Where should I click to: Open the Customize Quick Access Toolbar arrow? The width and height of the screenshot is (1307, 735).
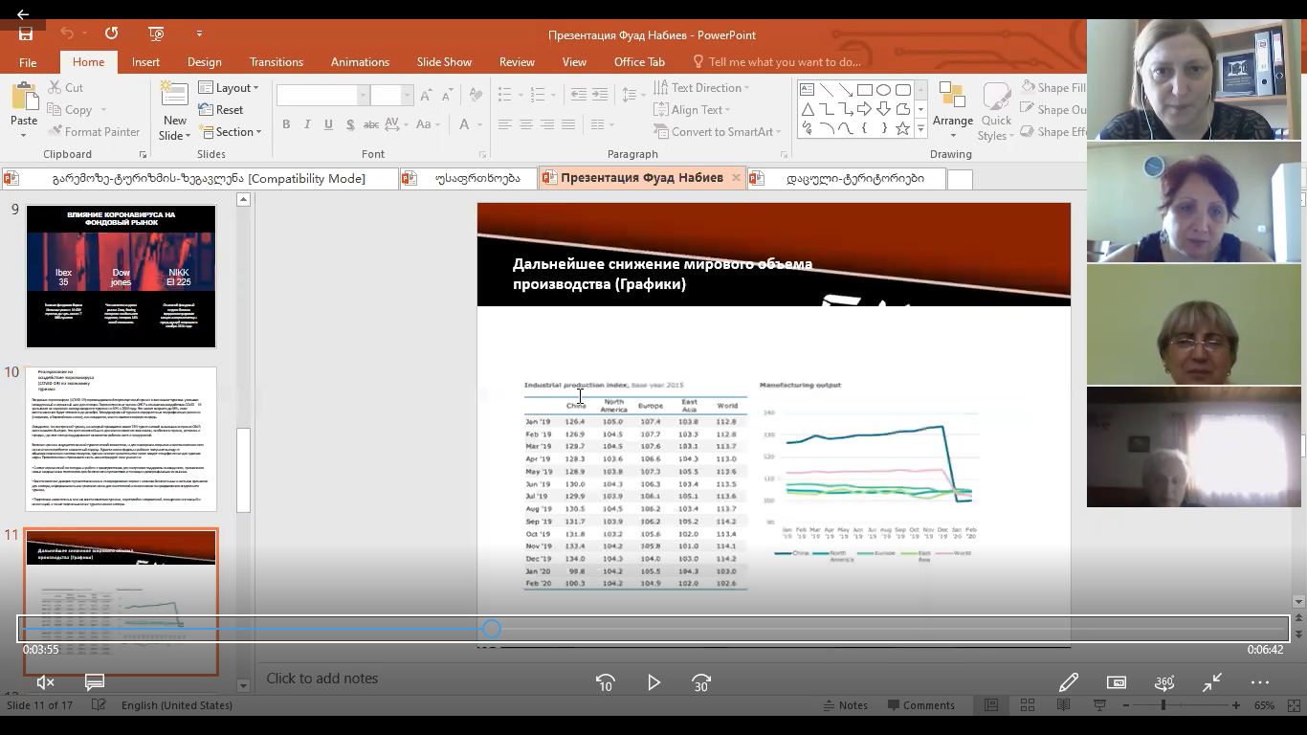coord(199,33)
